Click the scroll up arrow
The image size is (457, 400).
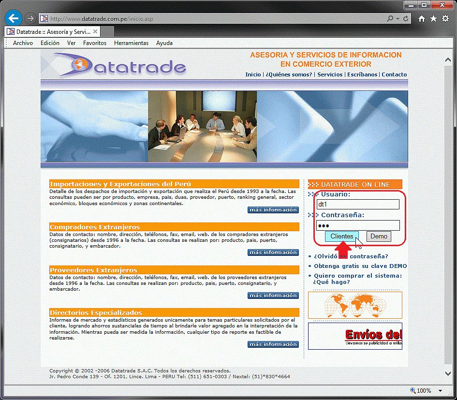pyautogui.click(x=448, y=60)
